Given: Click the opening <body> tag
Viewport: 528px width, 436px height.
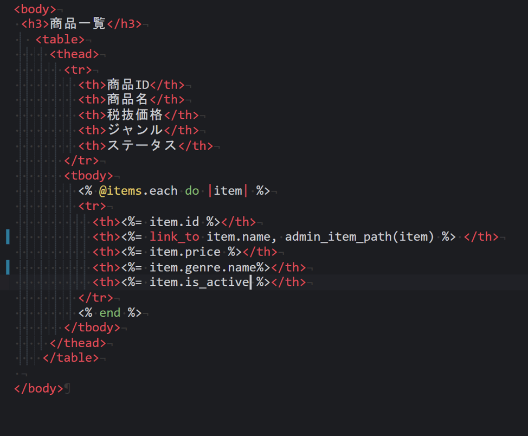Looking at the screenshot, I should click(35, 9).
